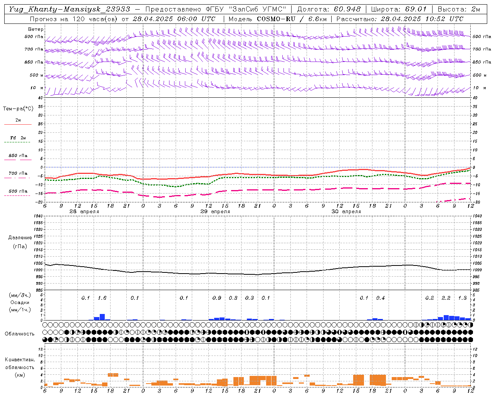Click the 0.9 precipitation amount

tap(217, 298)
